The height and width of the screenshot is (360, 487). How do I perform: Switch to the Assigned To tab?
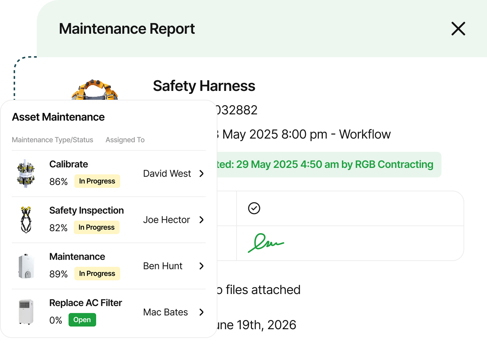(125, 140)
